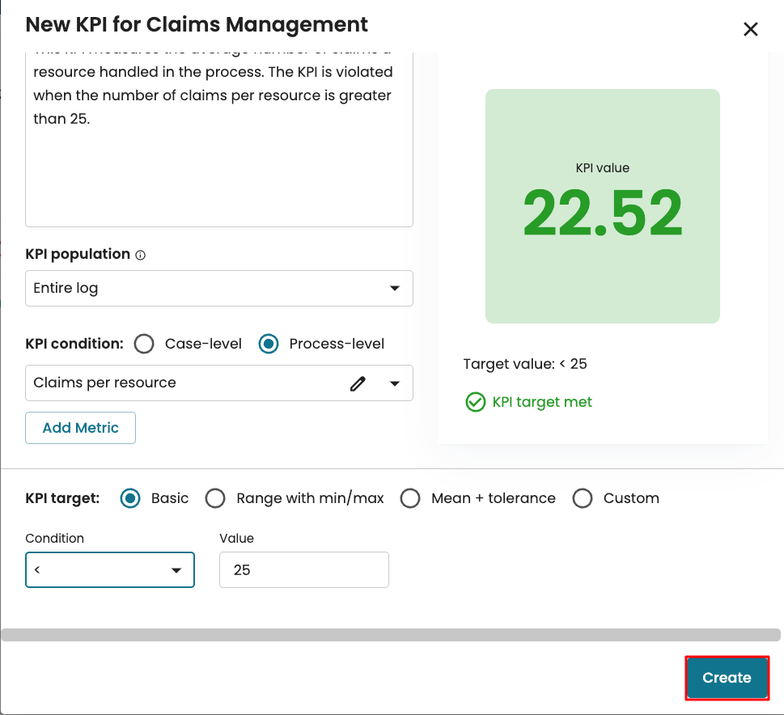Open the Condition operator dropdown

click(110, 570)
